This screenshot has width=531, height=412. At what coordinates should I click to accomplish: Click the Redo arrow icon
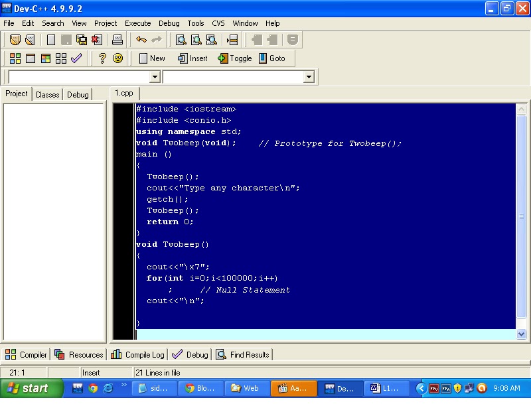[x=157, y=40]
